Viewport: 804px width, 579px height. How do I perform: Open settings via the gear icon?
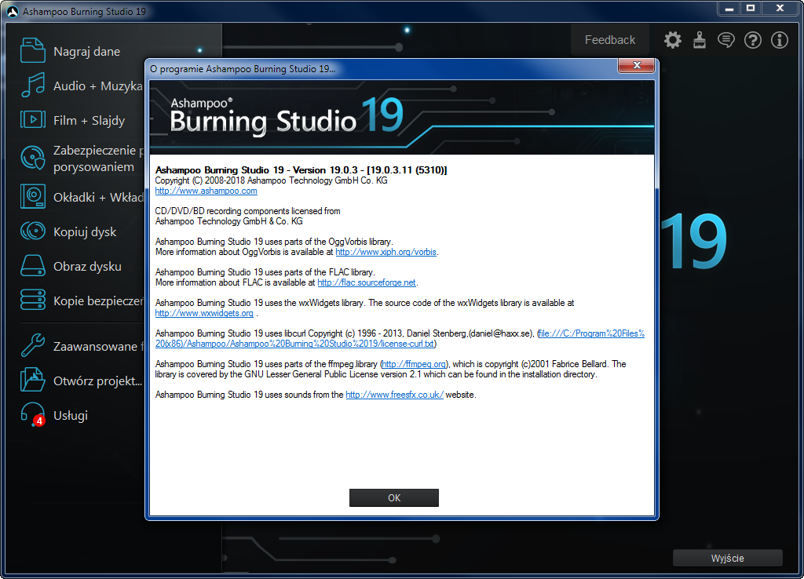pos(673,40)
